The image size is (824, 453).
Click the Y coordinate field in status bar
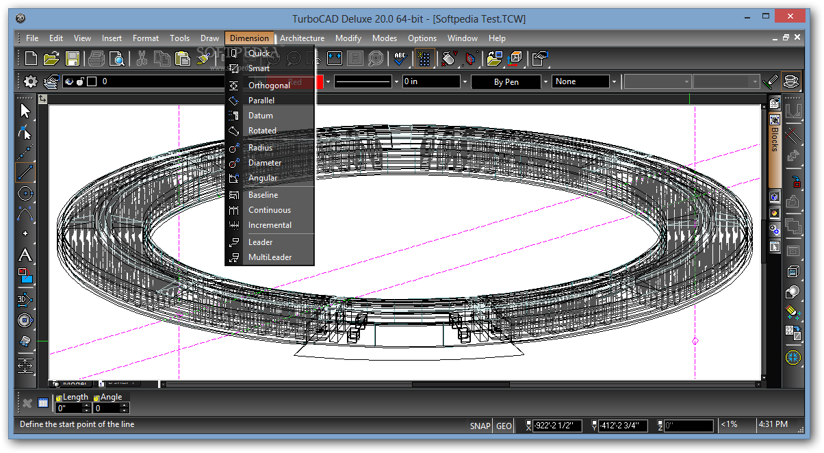622,426
